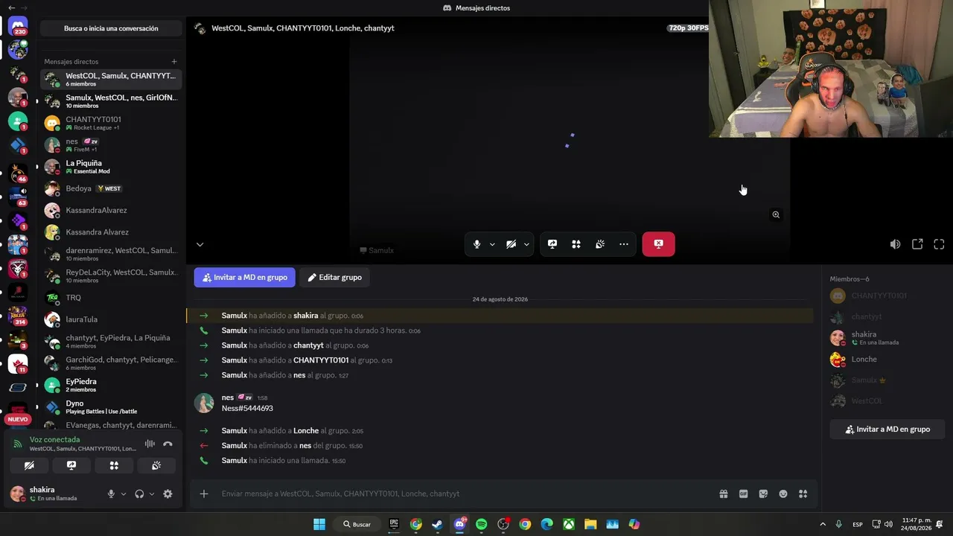Open the NUEVO unread indicator in server bar
Screen dimensions: 953x536
[17, 419]
